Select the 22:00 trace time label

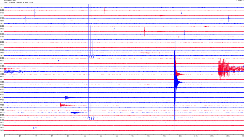click(x=2, y=123)
